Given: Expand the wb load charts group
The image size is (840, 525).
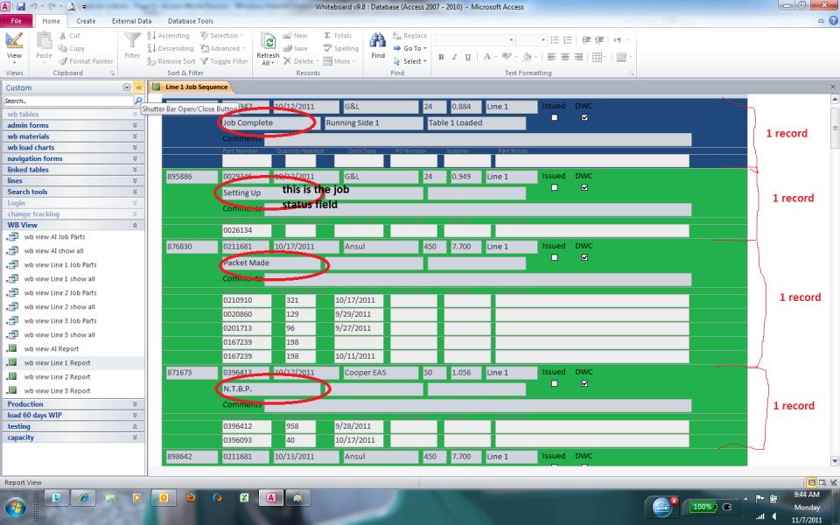Looking at the screenshot, I should [73, 147].
